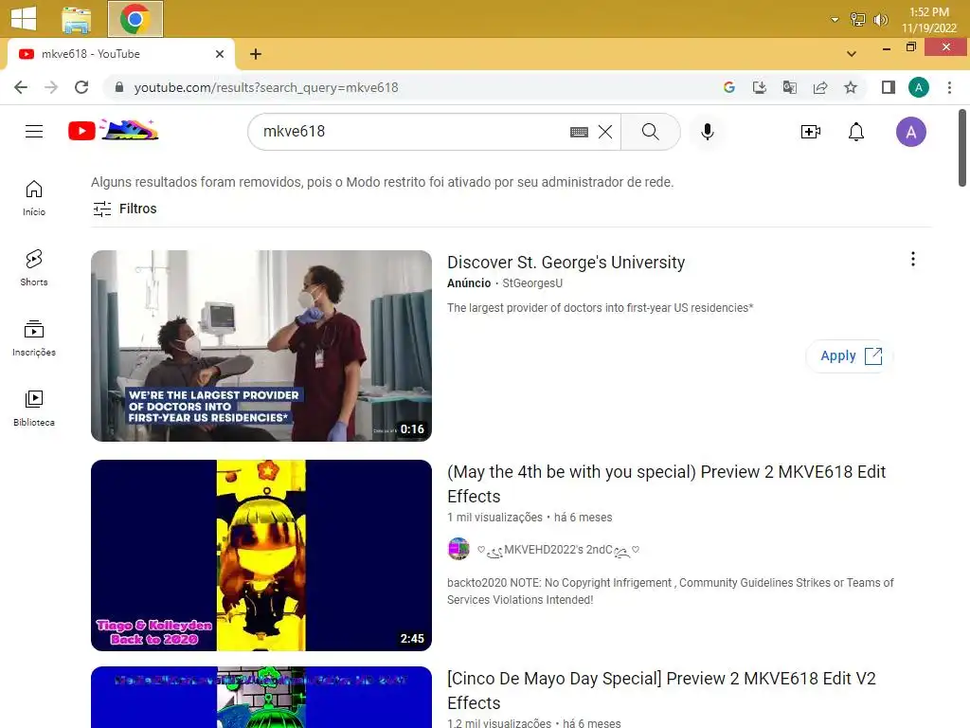Image resolution: width=970 pixels, height=728 pixels.
Task: Click the page vertical scrollbar
Action: 962,148
